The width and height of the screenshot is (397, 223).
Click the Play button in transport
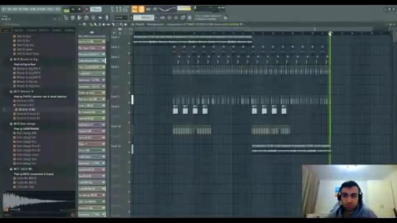coord(73,10)
